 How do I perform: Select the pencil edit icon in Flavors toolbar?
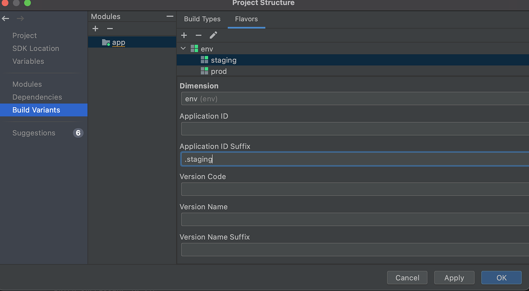pyautogui.click(x=213, y=35)
